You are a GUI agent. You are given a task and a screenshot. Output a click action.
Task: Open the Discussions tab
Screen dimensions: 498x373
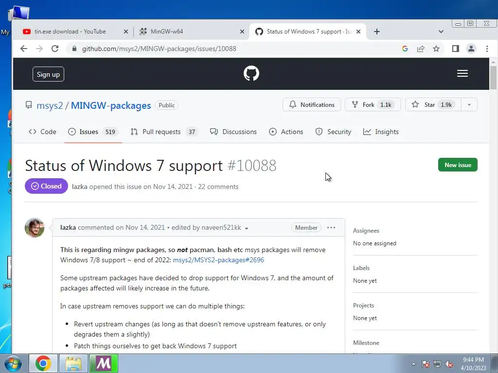pyautogui.click(x=233, y=132)
